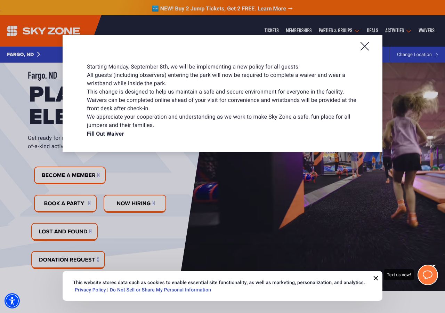The width and height of the screenshot is (445, 313).
Task: Click the Sky Zone logo
Action: click(x=43, y=31)
